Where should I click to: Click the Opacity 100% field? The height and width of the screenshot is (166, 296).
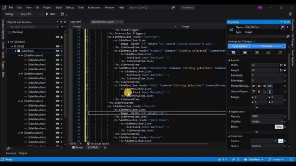(267, 116)
